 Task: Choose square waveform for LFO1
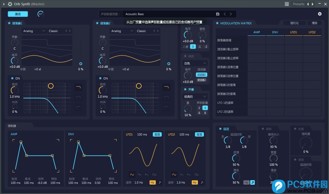[154, 175]
